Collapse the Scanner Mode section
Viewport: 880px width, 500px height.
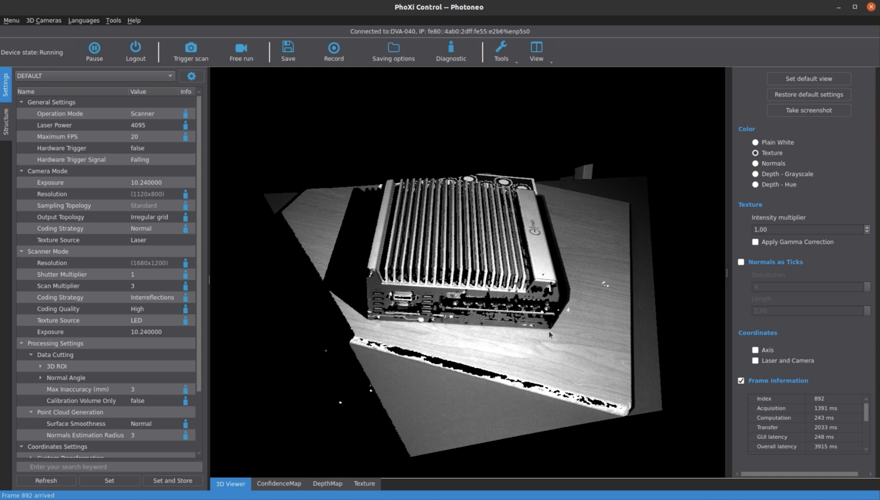[21, 251]
